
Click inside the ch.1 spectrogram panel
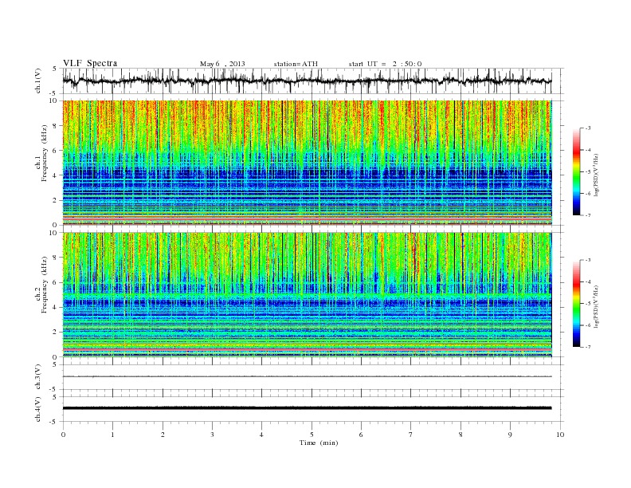tap(307, 163)
